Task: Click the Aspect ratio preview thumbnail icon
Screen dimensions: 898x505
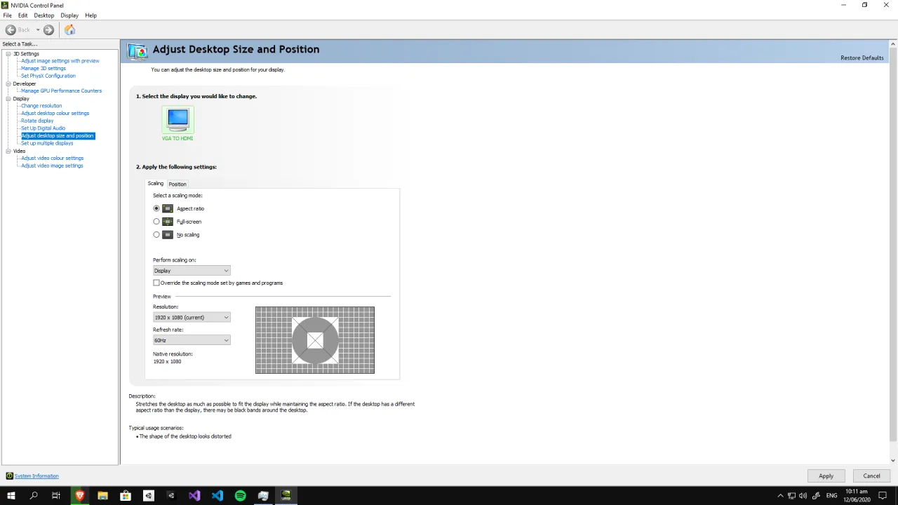Action: point(167,208)
